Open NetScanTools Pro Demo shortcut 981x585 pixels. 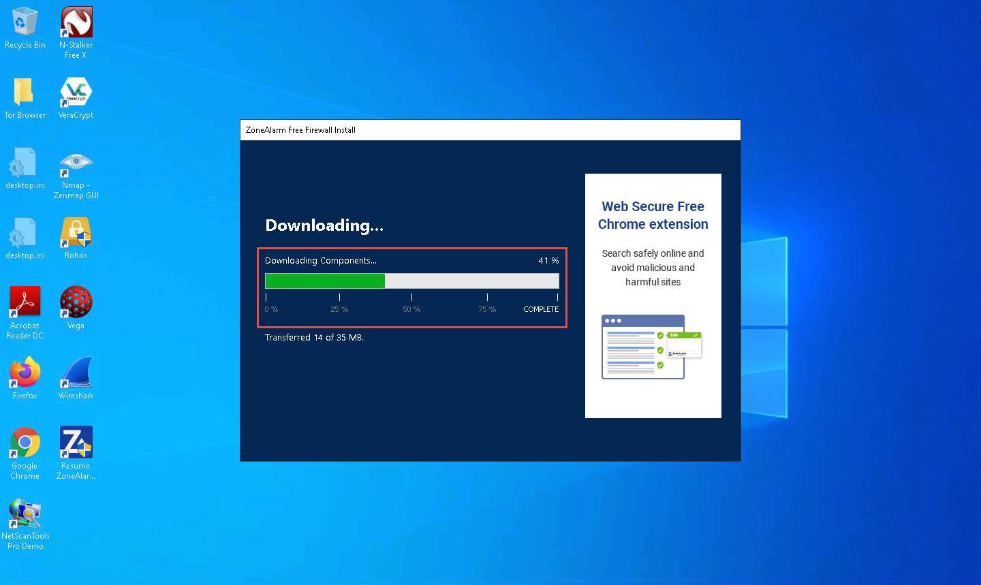25,524
